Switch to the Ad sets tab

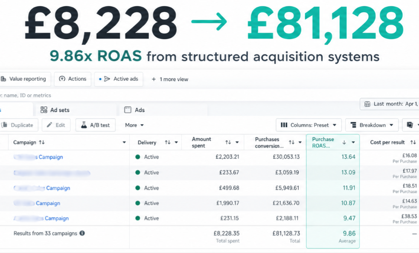tap(55, 110)
